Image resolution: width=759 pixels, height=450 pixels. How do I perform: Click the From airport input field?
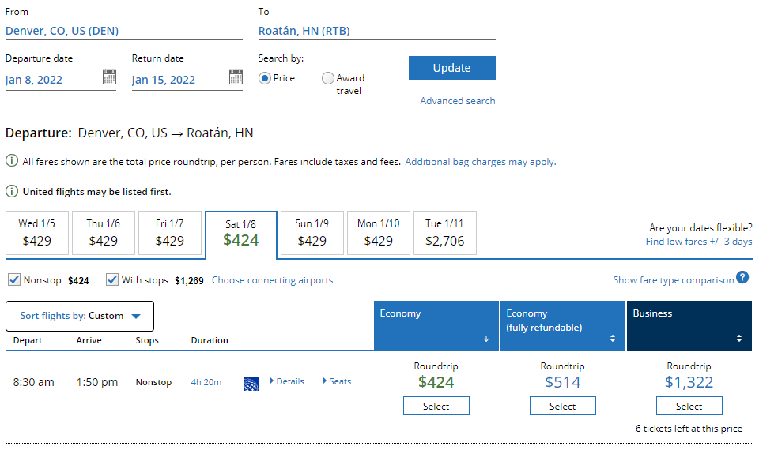coord(123,32)
